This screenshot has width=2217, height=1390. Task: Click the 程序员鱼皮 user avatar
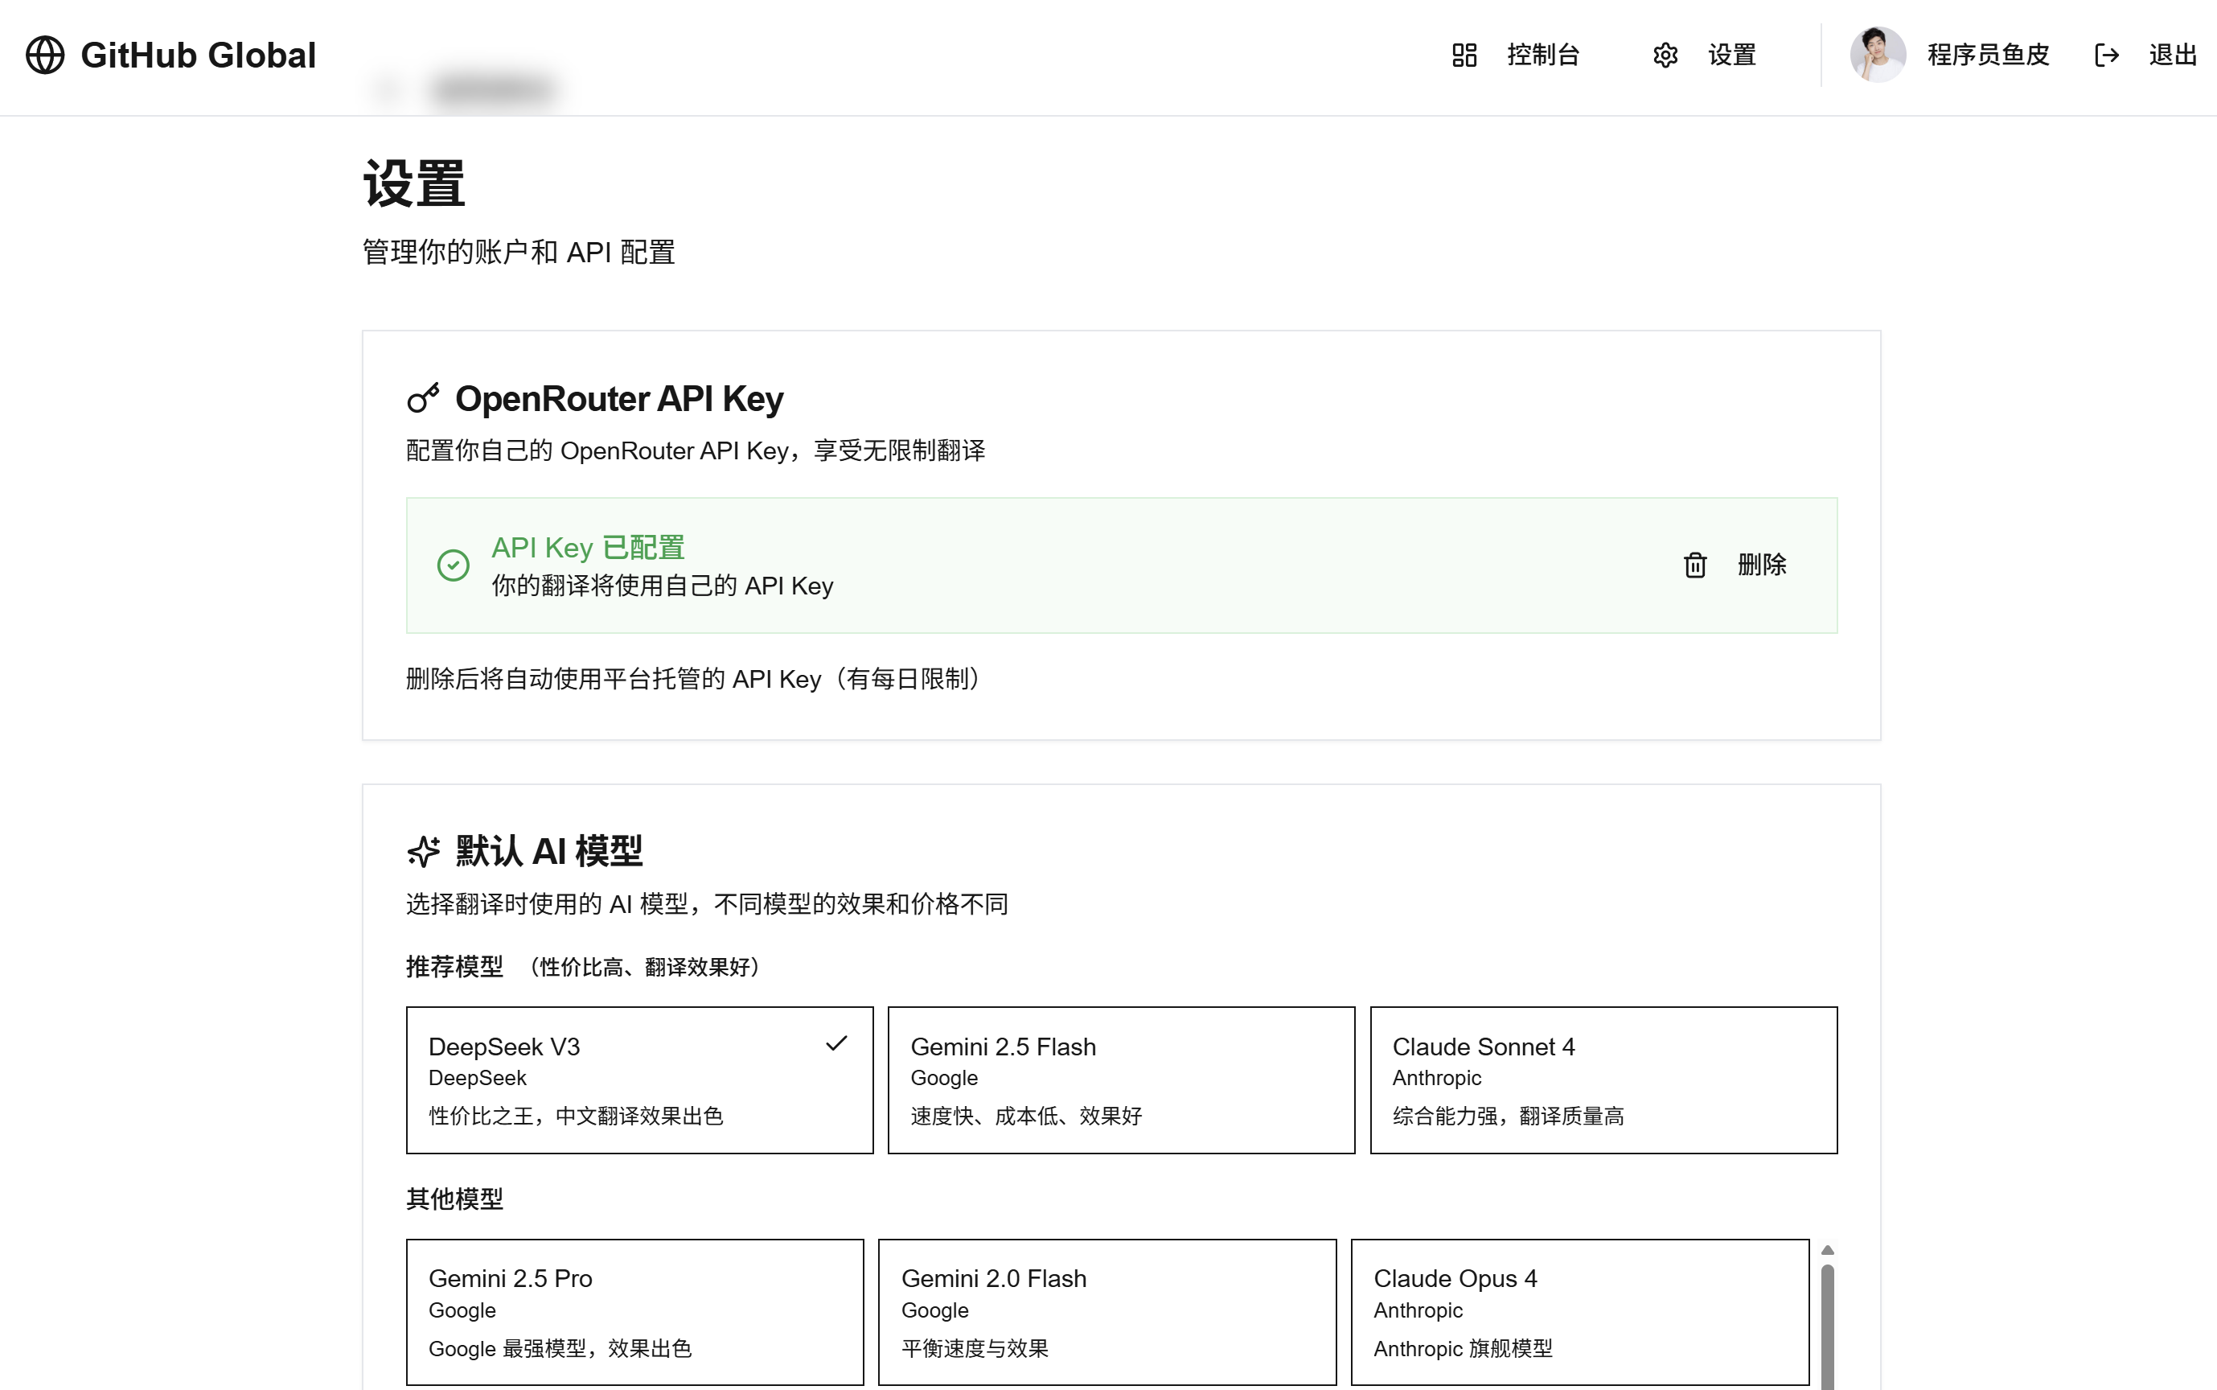point(1877,56)
